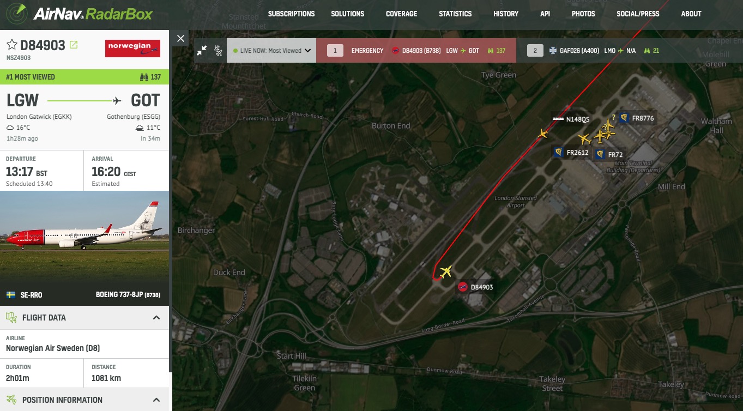Star flight D84903 as a favorite

[11, 45]
